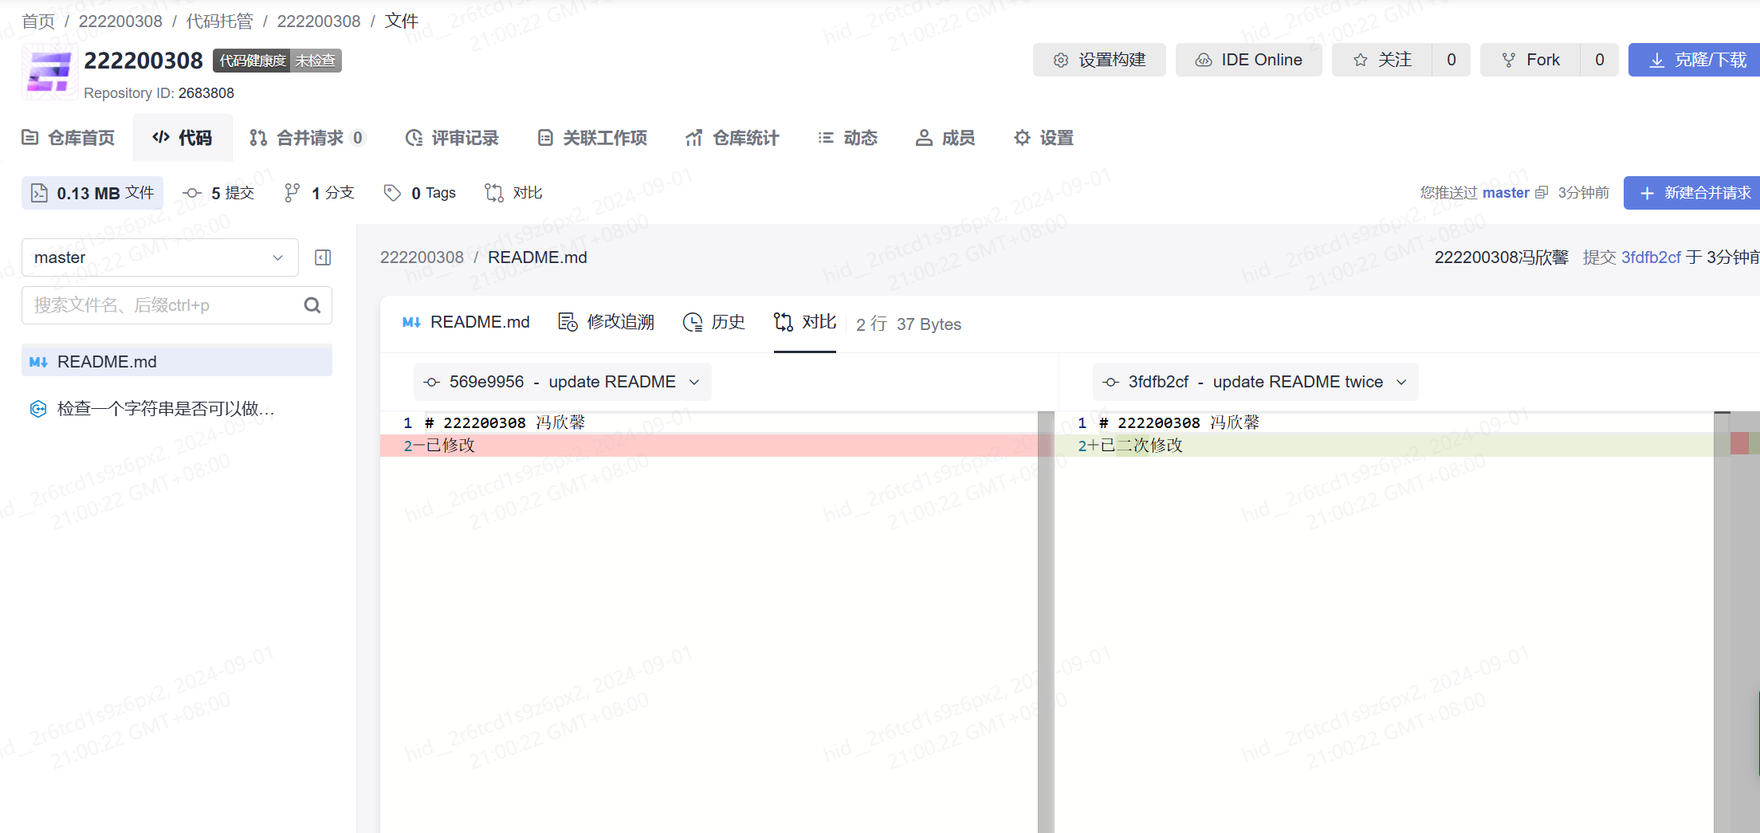Open the 克隆/下载 clone menu
Screen dimensions: 1760x833
coord(1695,60)
